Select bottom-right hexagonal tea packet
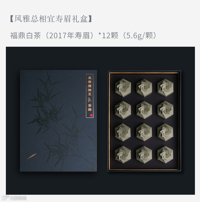 pos(165,155)
